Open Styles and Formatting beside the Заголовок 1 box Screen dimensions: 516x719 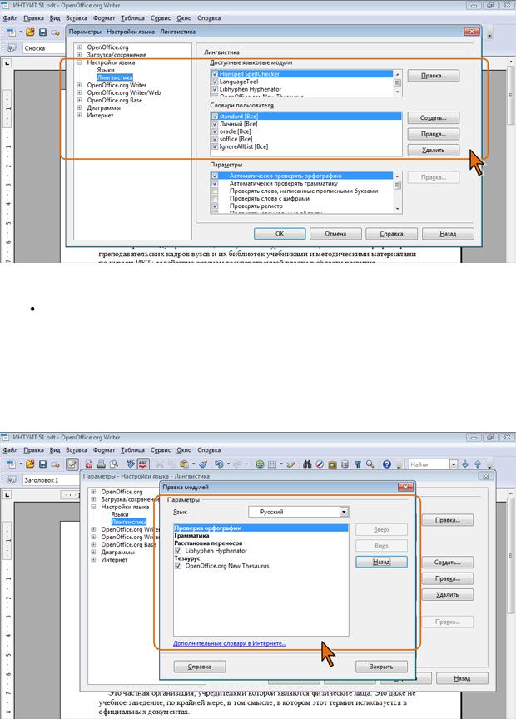tap(12, 479)
